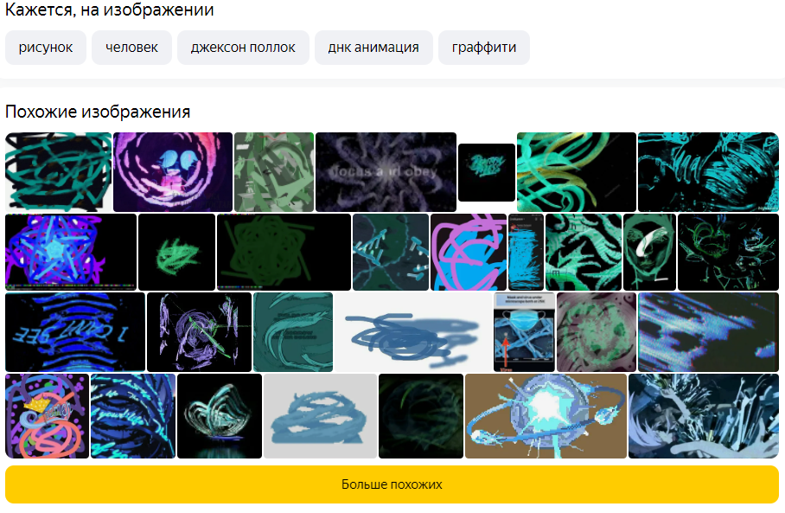785x513 pixels.
Task: Click the 'рисунок' tag chip
Action: pos(46,48)
